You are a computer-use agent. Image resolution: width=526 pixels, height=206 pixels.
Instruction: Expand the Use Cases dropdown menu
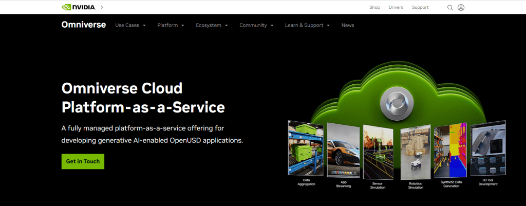130,25
